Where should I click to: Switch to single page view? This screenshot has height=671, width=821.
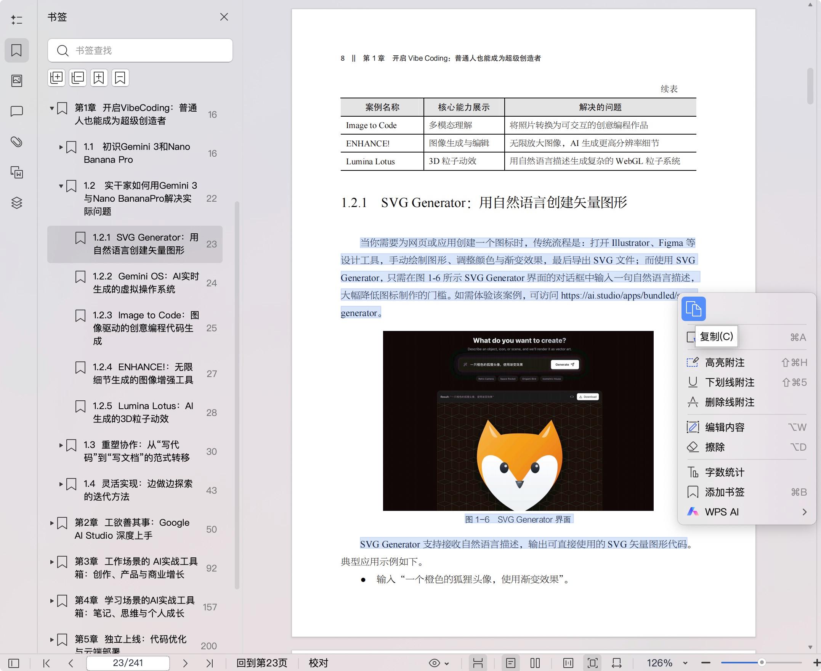pyautogui.click(x=511, y=663)
